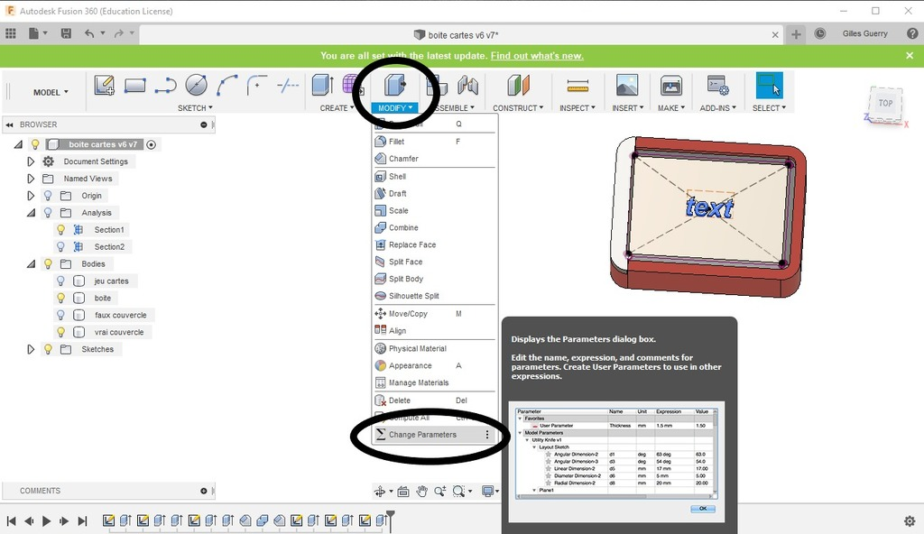Expand the Origin folder
The image size is (924, 534).
pyautogui.click(x=31, y=196)
